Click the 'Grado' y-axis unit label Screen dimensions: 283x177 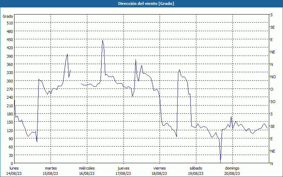click(8, 16)
